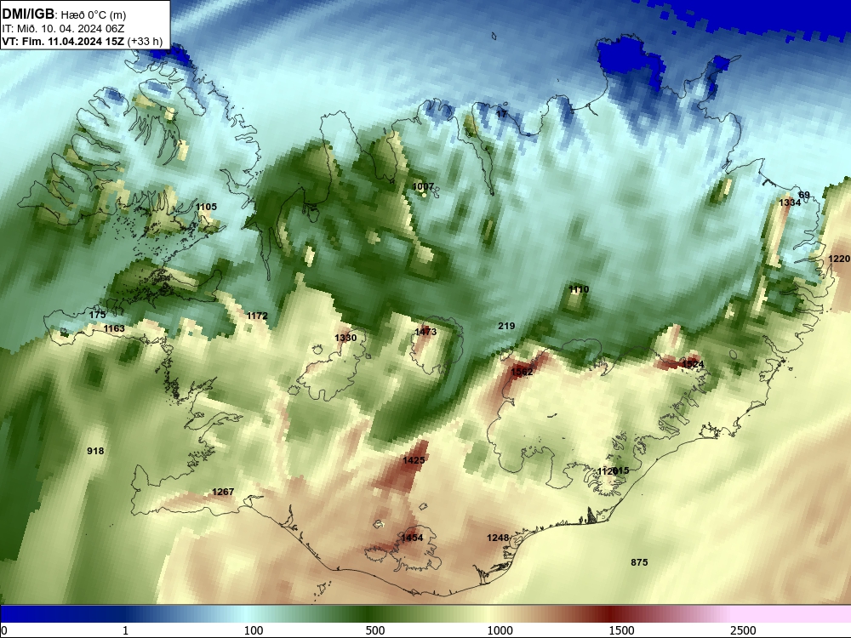Click the 500 tick on the legend
851x638 pixels.
tap(375, 629)
